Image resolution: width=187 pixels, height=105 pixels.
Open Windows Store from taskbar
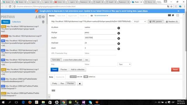[50, 102]
